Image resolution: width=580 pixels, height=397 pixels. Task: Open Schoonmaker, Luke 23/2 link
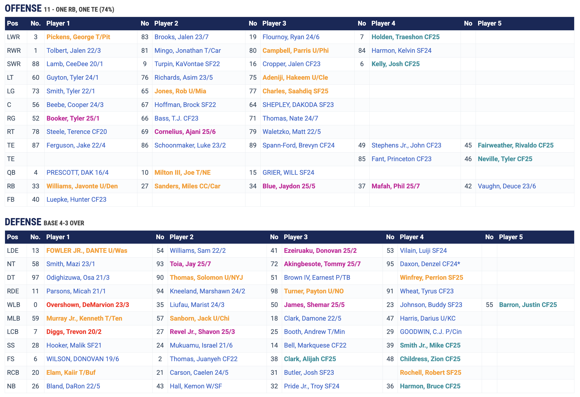190,145
